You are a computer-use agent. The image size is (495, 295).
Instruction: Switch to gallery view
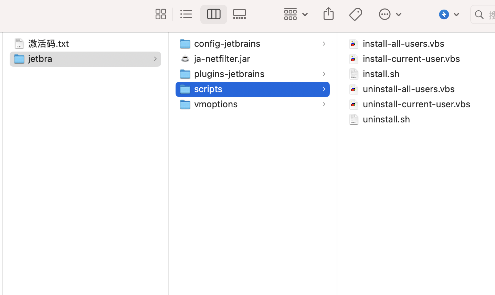(x=240, y=14)
